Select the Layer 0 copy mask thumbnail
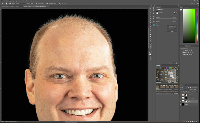 tap(186, 95)
